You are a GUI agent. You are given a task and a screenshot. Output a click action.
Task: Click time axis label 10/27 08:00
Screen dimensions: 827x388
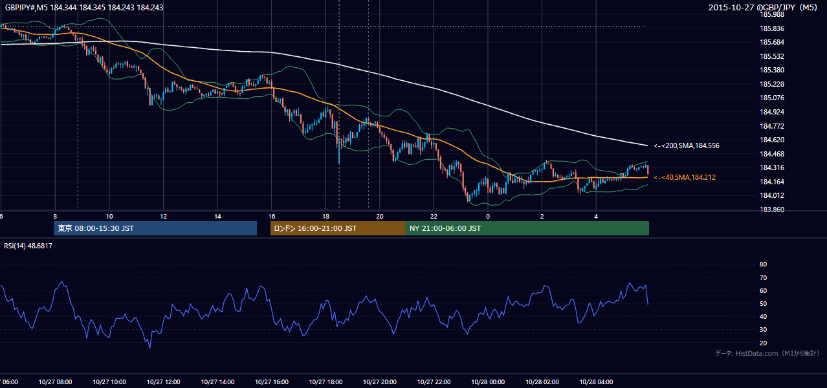(55, 382)
